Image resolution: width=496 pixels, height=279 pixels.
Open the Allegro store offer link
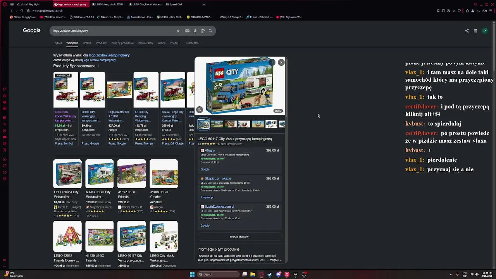pyautogui.click(x=210, y=150)
